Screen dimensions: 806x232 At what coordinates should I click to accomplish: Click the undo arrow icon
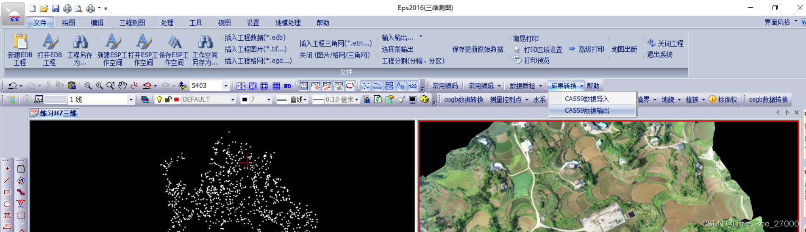(x=12, y=86)
